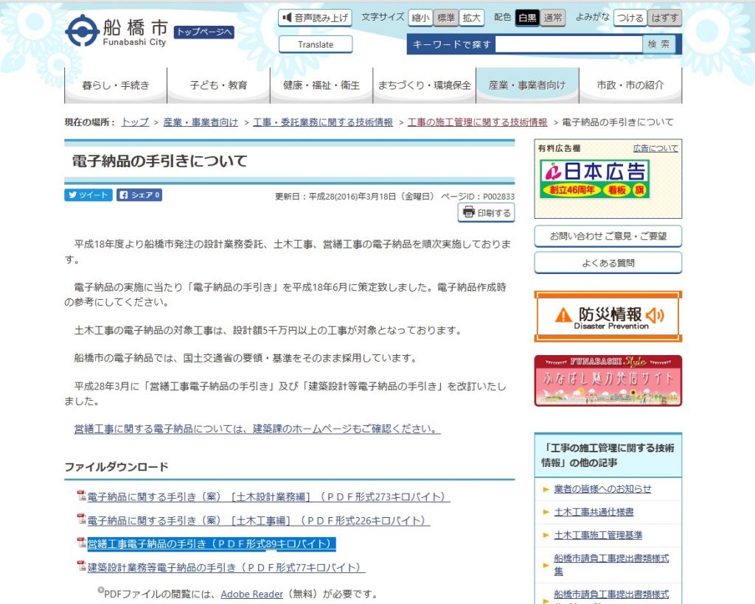Open the Adobe Reader link
The image size is (755, 604).
[x=251, y=594]
